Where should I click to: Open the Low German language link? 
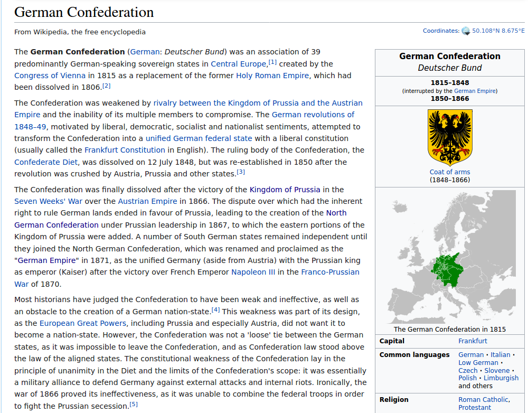click(478, 363)
